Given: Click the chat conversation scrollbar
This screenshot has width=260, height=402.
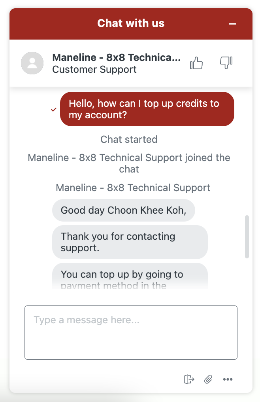Looking at the screenshot, I should (247, 237).
